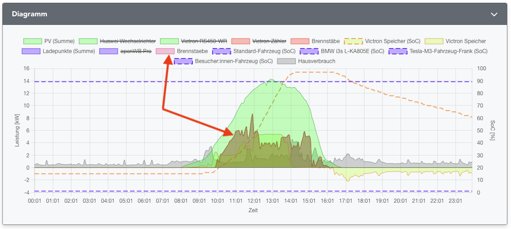Click the 23:01 time axis label
This screenshot has width=511, height=229.
point(455,201)
